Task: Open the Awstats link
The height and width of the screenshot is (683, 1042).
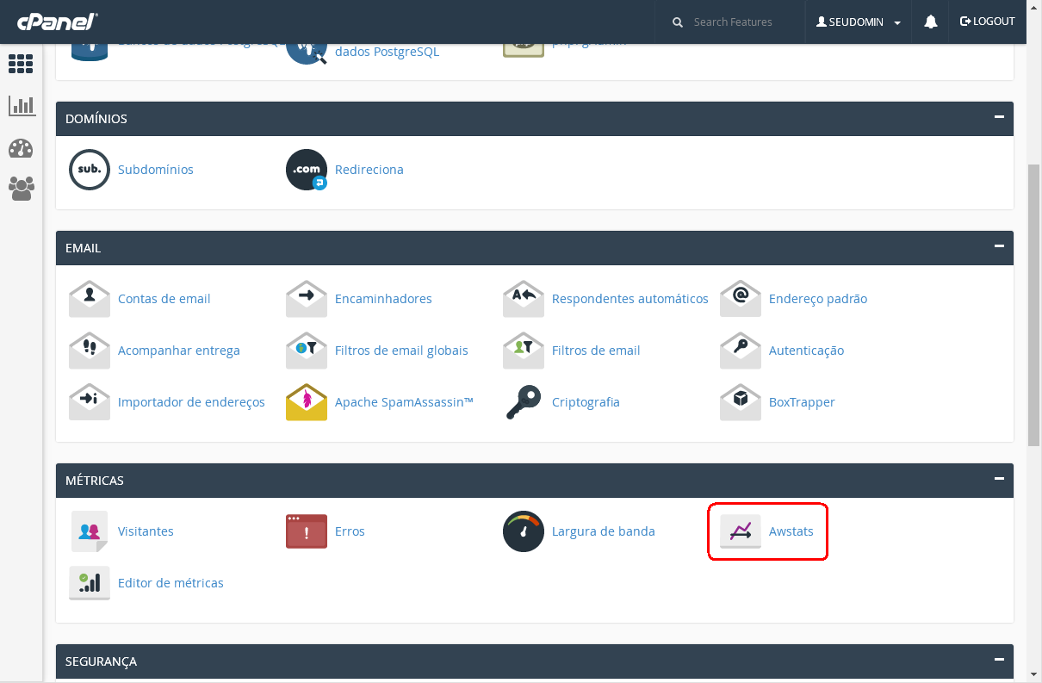Action: (x=791, y=531)
